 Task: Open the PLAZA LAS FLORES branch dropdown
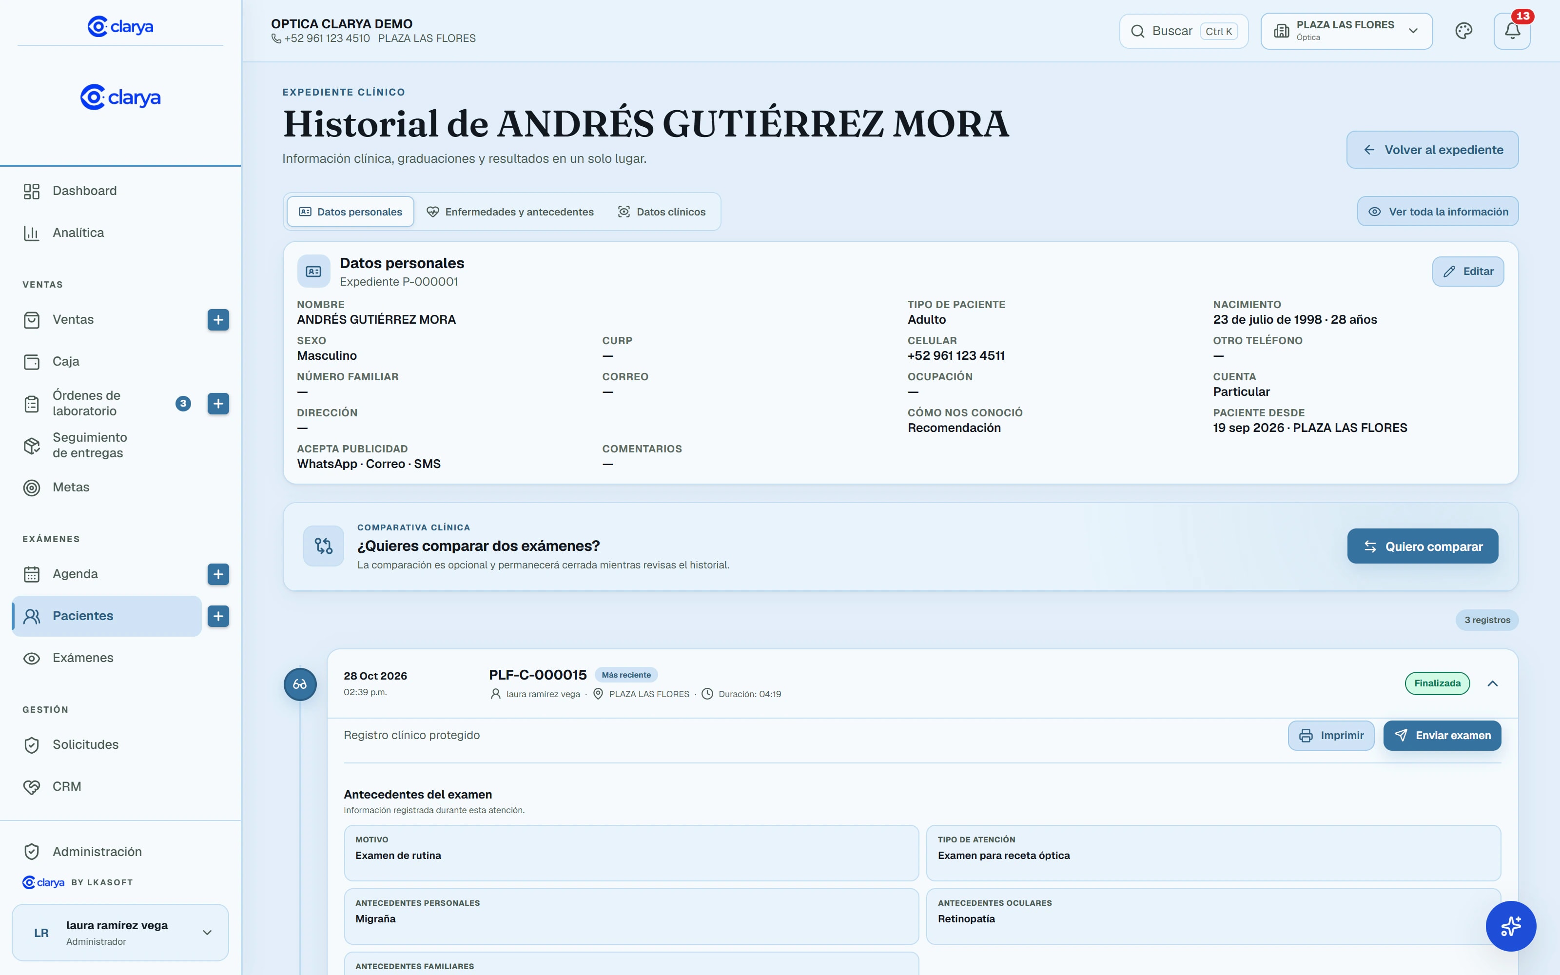[x=1346, y=31]
